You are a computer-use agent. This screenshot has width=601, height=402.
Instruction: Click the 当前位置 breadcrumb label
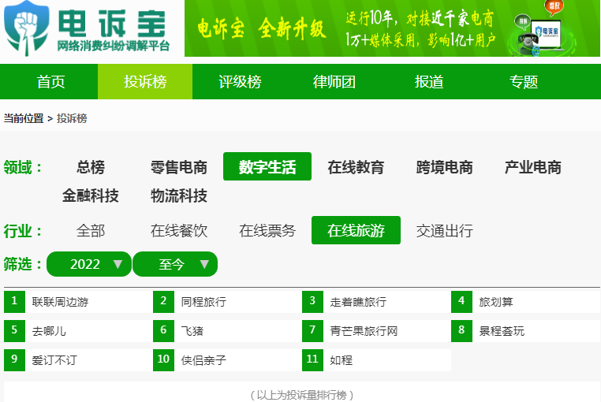[24, 118]
